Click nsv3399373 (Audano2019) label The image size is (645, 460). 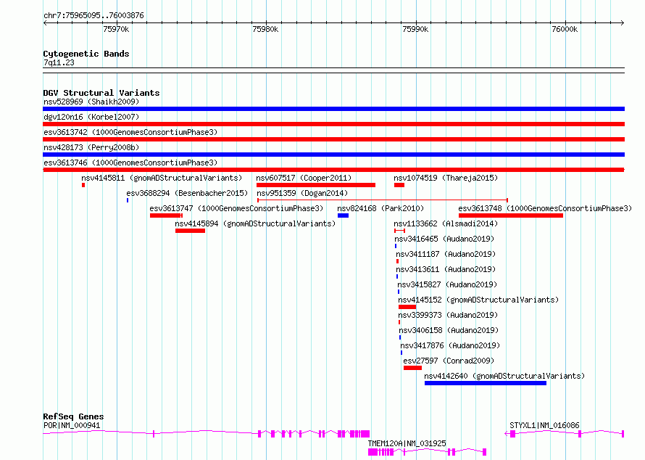pos(448,315)
